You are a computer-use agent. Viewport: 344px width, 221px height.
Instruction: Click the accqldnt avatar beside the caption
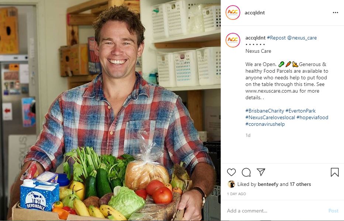pos(233,40)
